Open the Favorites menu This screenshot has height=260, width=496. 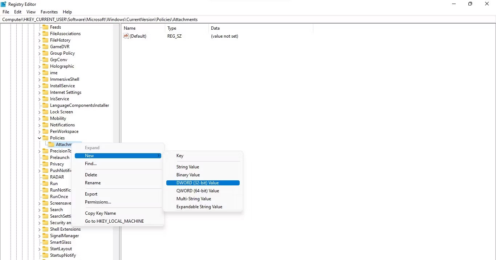click(x=49, y=12)
